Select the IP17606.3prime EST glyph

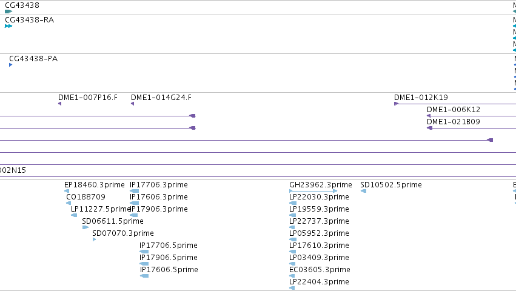(x=134, y=203)
